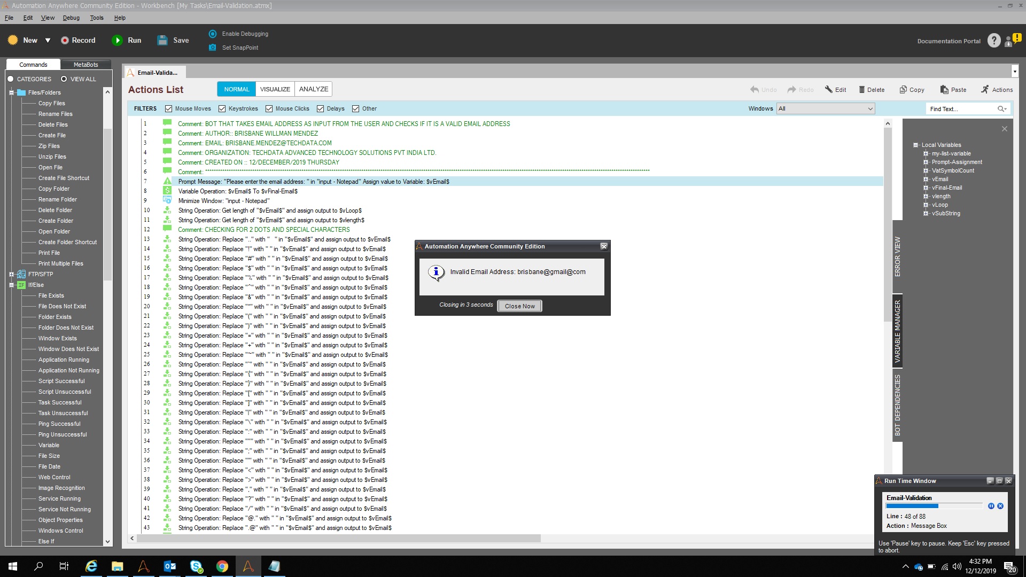Open the Windows filter dropdown
The width and height of the screenshot is (1026, 577).
point(826,108)
